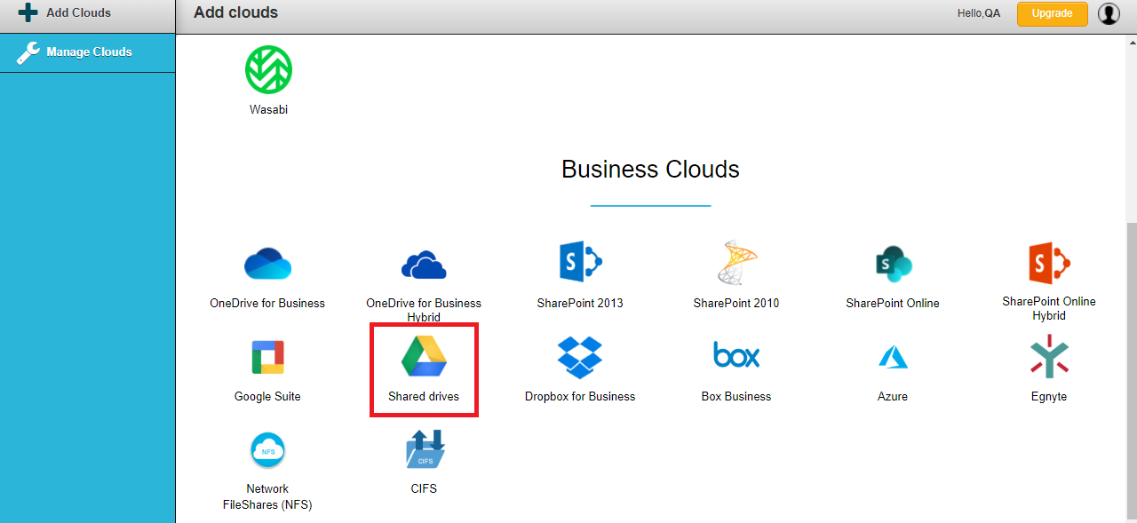Select the Wasabi cloud icon

coord(268,67)
